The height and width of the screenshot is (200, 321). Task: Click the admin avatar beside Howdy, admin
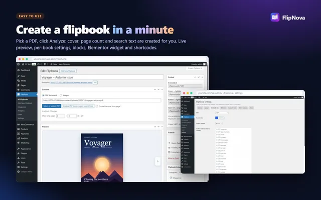point(204,64)
